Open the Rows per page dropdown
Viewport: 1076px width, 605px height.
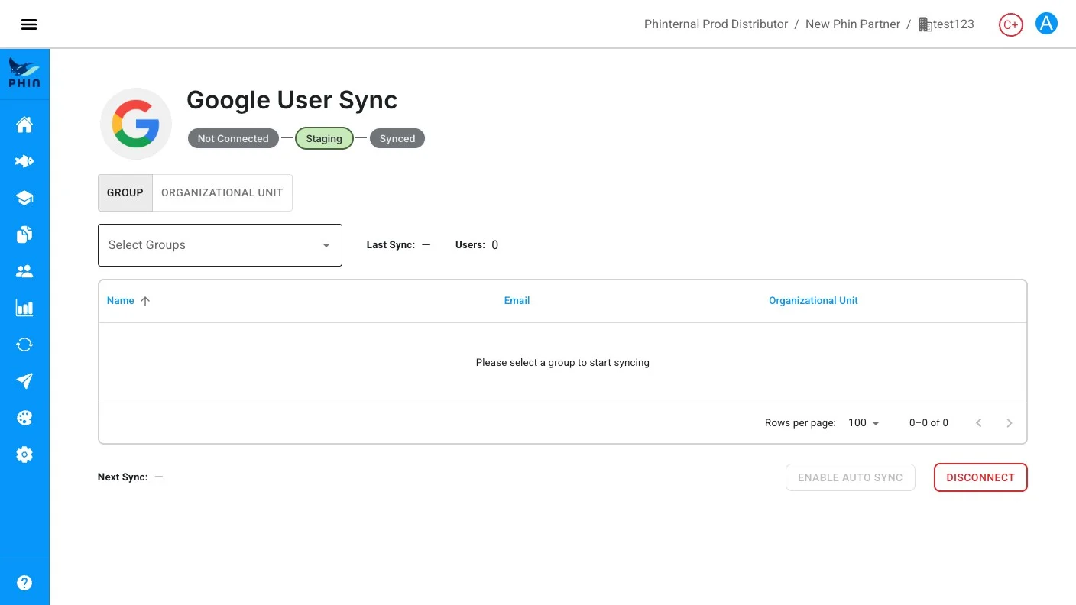864,422
